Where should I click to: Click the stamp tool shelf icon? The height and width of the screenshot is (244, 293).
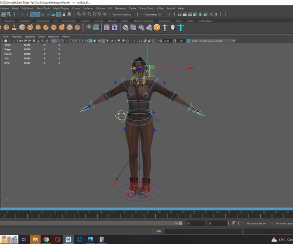click(14, 27)
